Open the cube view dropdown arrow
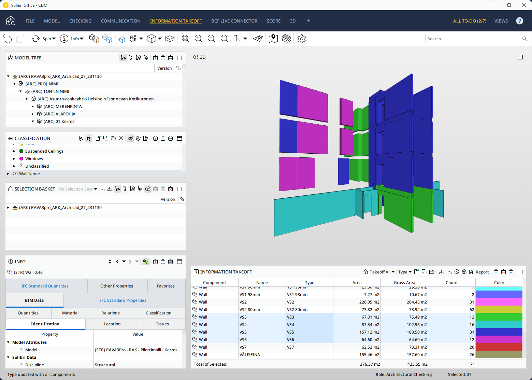532x380 pixels. (160, 39)
